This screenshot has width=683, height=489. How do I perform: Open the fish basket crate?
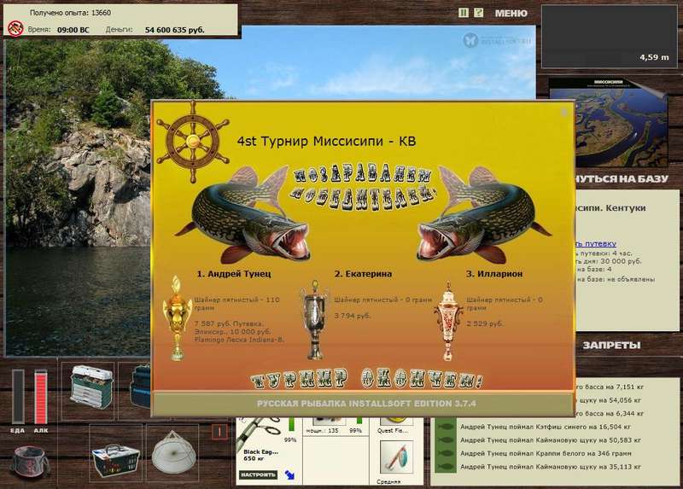[x=115, y=459]
